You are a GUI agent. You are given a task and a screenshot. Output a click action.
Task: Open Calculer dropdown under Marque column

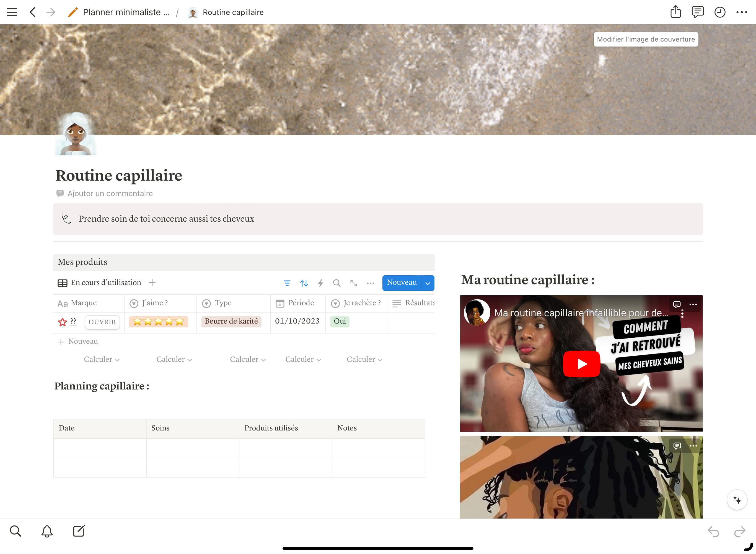102,360
